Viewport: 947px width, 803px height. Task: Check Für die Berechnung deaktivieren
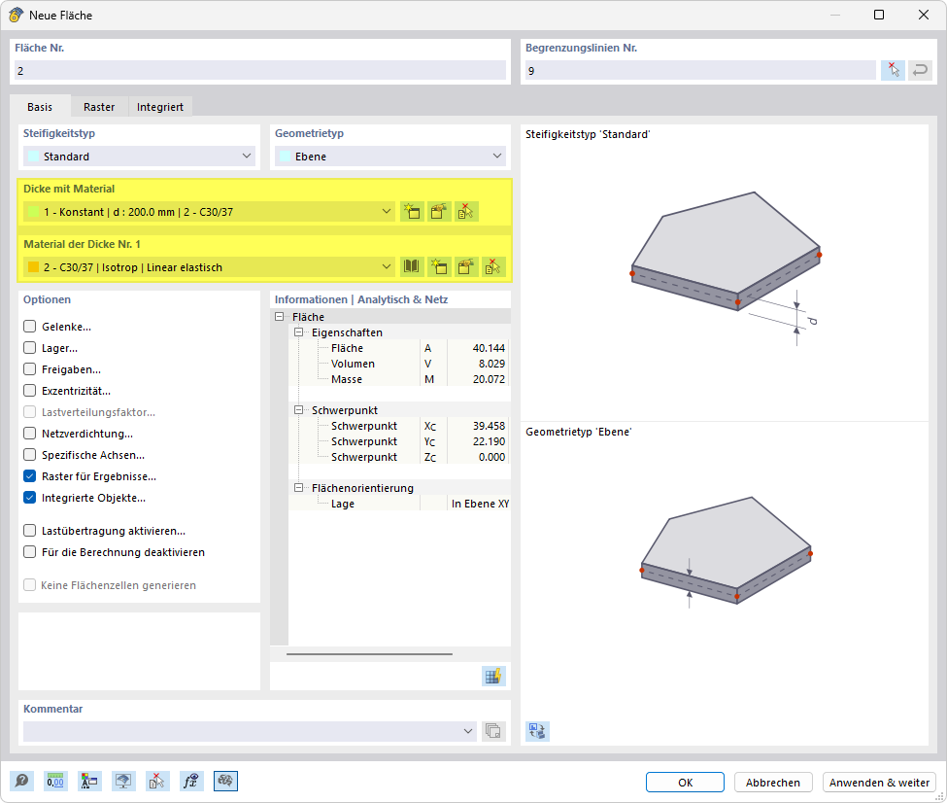(x=29, y=552)
